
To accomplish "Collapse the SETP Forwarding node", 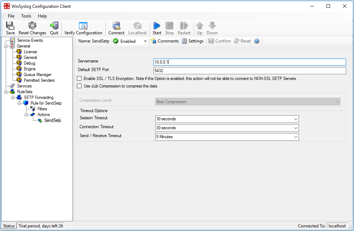I will tap(13, 97).
